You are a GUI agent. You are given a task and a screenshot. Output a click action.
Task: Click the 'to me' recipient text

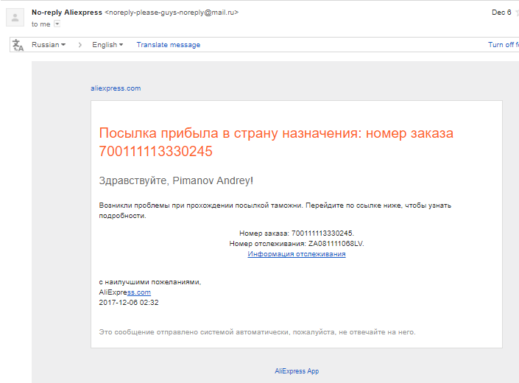41,24
